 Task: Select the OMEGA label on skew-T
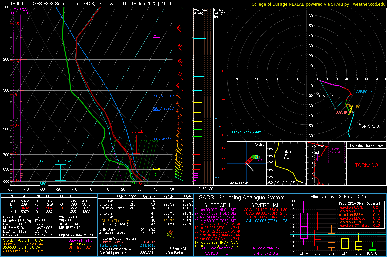(20, 10)
